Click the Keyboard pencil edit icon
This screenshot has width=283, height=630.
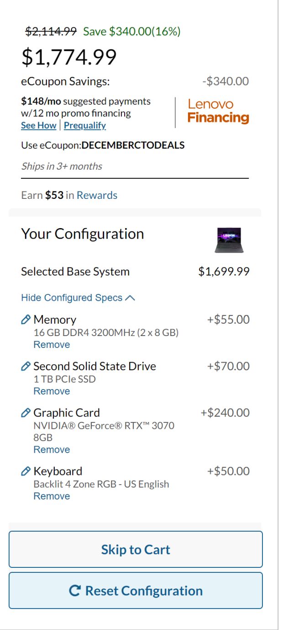[x=26, y=471]
